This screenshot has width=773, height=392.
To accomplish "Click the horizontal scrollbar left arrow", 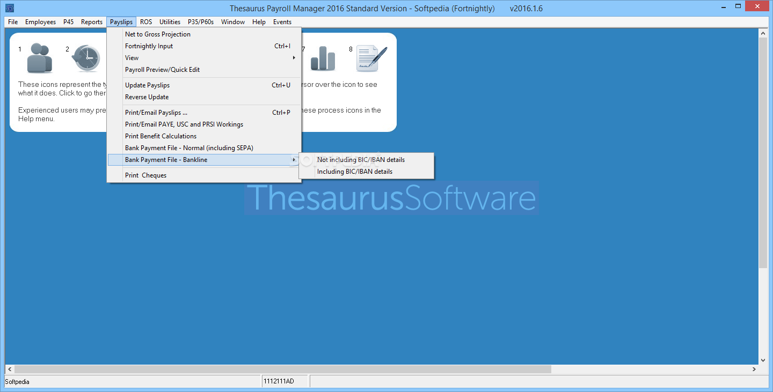I will pyautogui.click(x=10, y=369).
